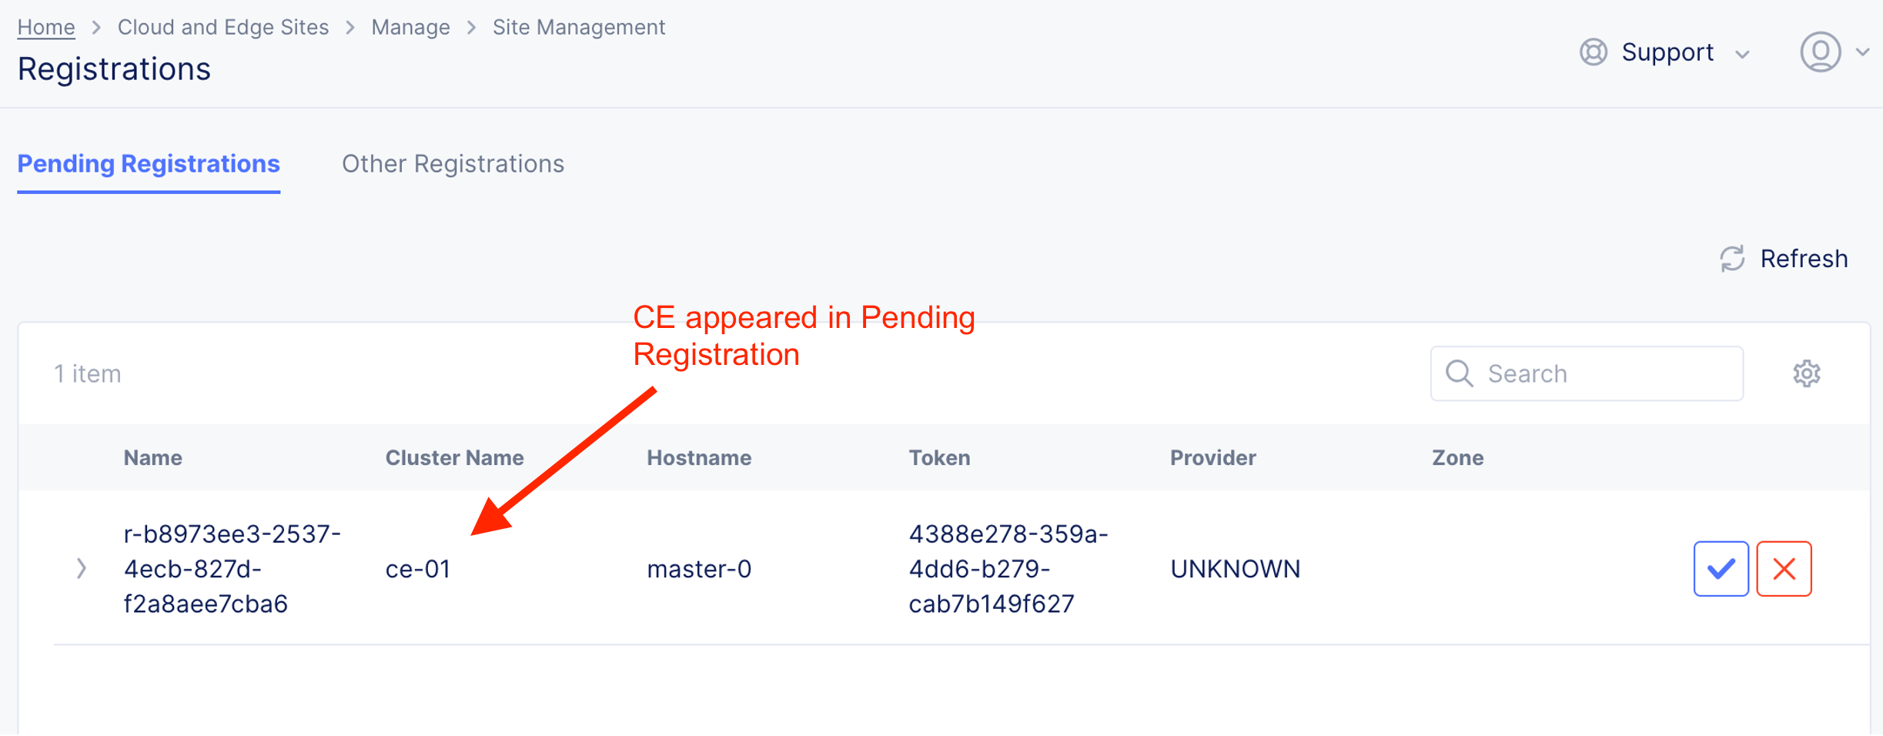The image size is (1883, 736).
Task: Open the Support dropdown arrow
Action: tap(1743, 54)
